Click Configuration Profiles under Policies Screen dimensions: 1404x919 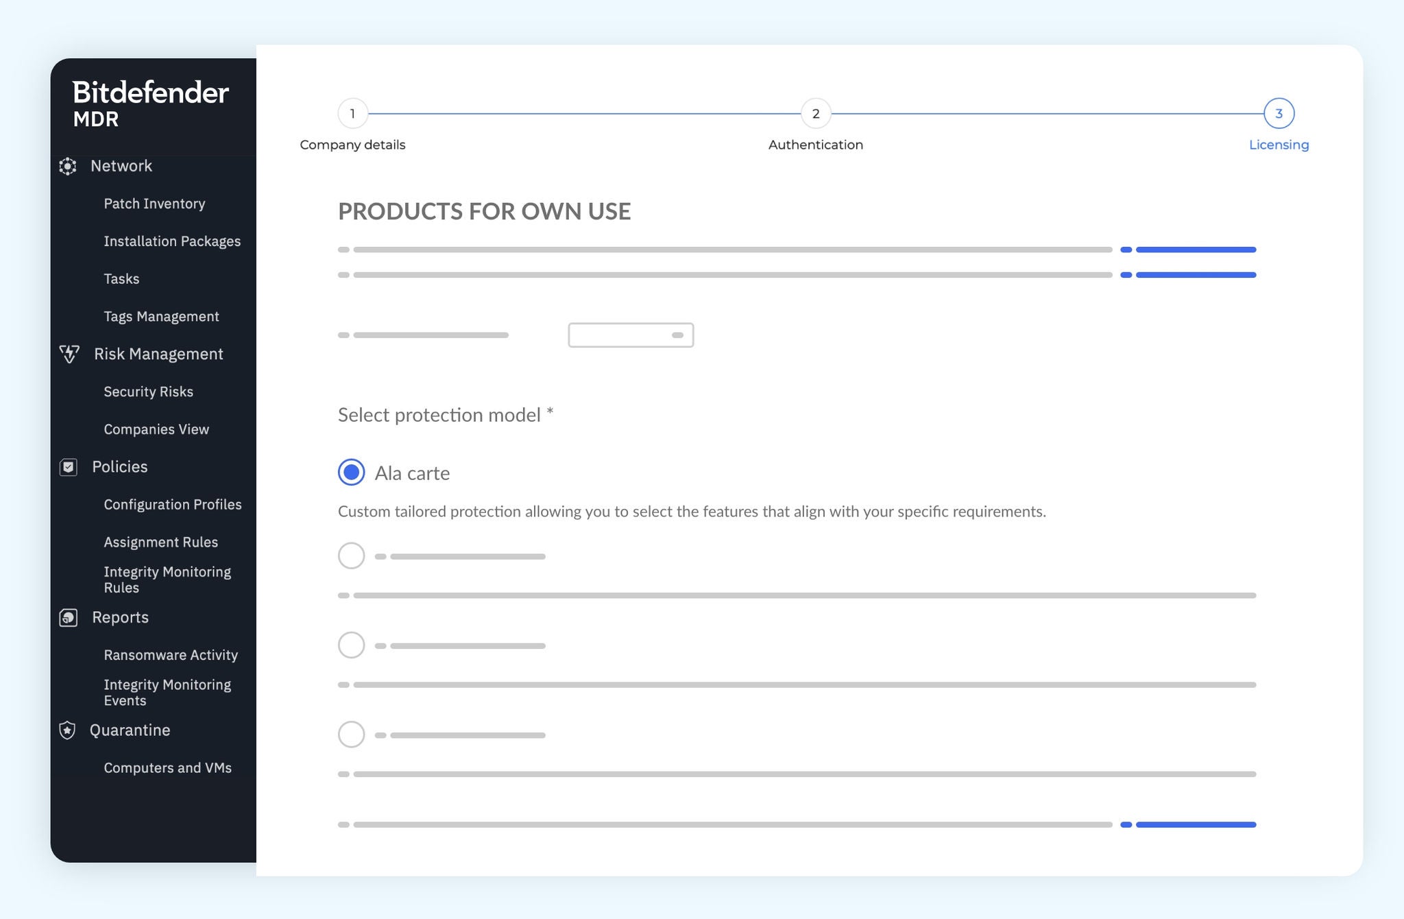click(x=172, y=503)
